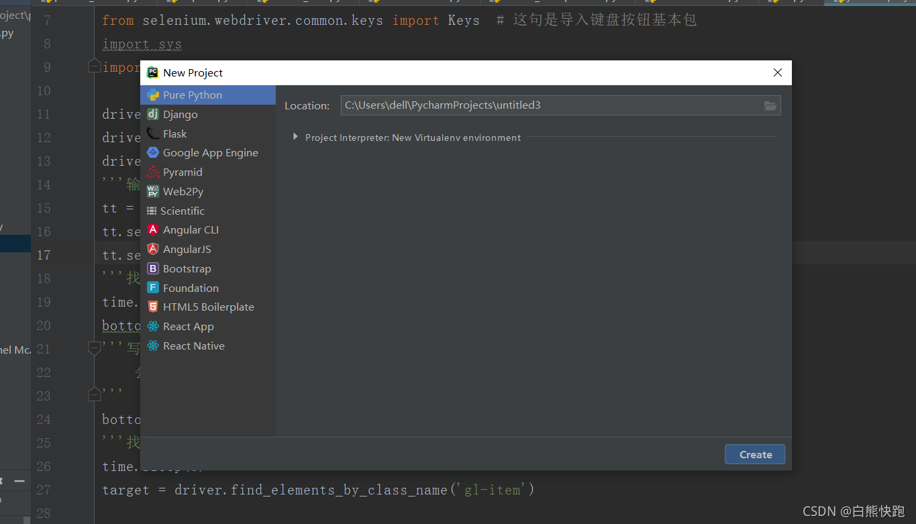Screen dimensions: 916x524
Task: Click the PyCharm logo in dialog title
Action: click(153, 72)
